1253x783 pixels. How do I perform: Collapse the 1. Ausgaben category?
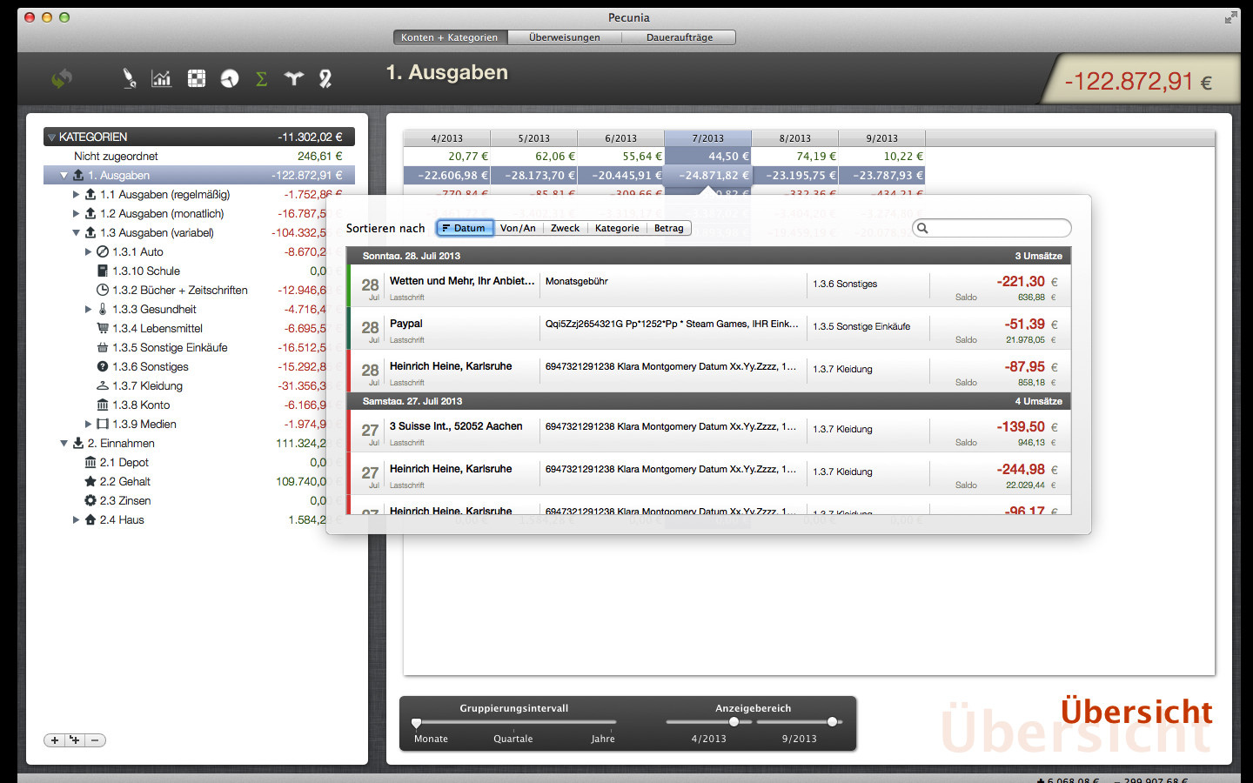click(x=64, y=176)
